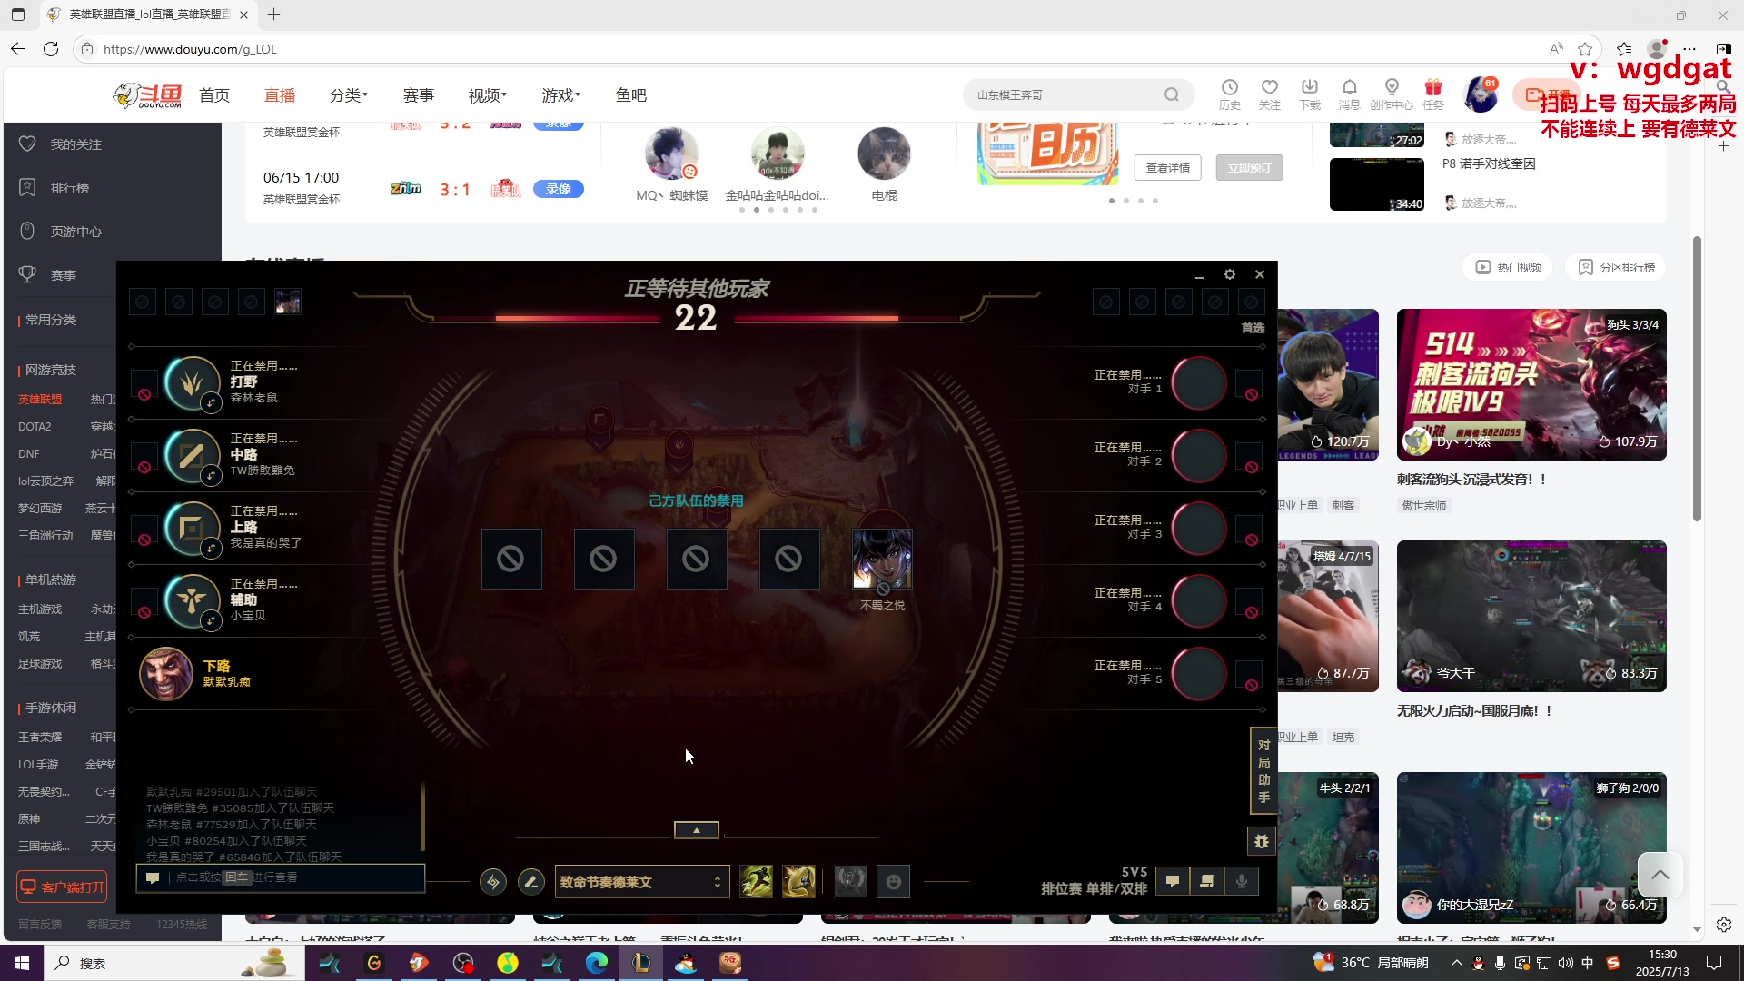Open the League of Legends taskbar icon
Screen dimensions: 1744x981
tap(641, 963)
